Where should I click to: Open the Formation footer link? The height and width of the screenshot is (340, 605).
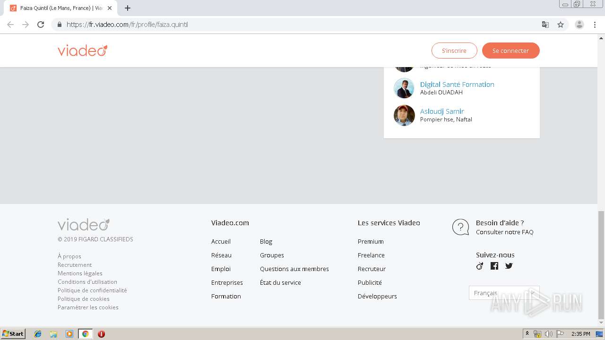click(226, 296)
